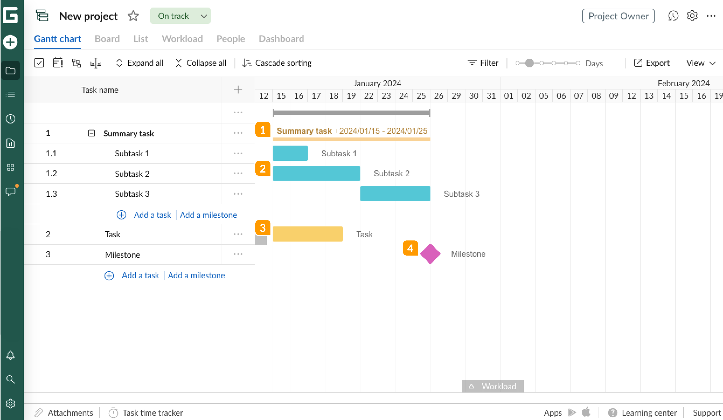Viewport: 723px width, 420px height.
Task: Open the task list view from sidebar
Action: pyautogui.click(x=11, y=94)
